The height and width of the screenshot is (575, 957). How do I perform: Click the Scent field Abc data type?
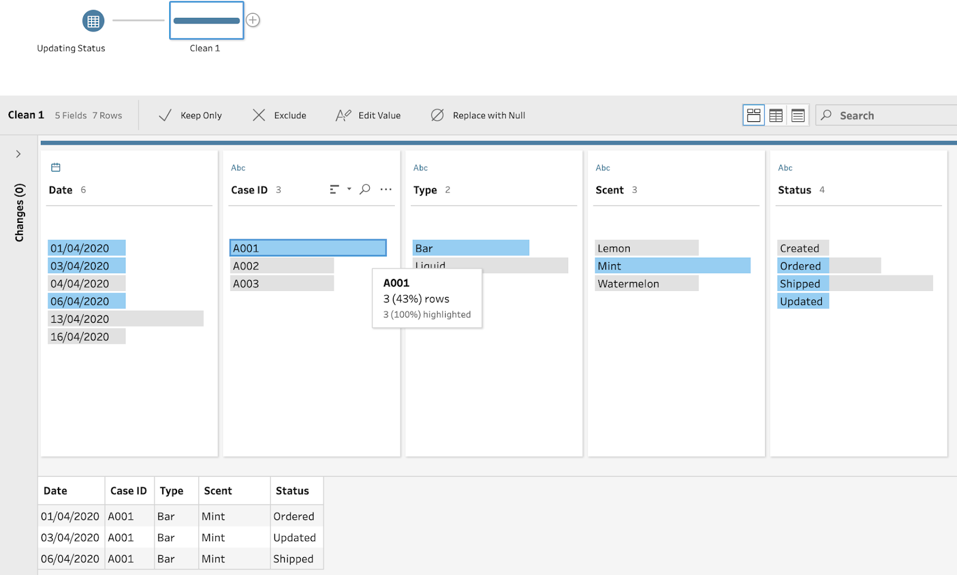[x=603, y=168]
